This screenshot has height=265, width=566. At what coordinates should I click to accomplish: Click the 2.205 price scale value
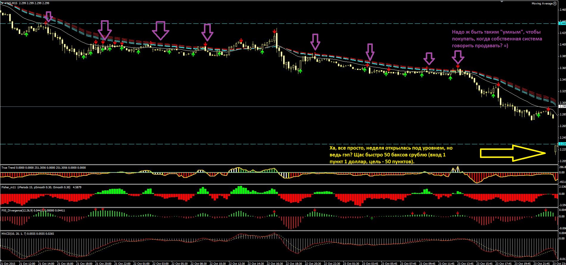click(562, 161)
